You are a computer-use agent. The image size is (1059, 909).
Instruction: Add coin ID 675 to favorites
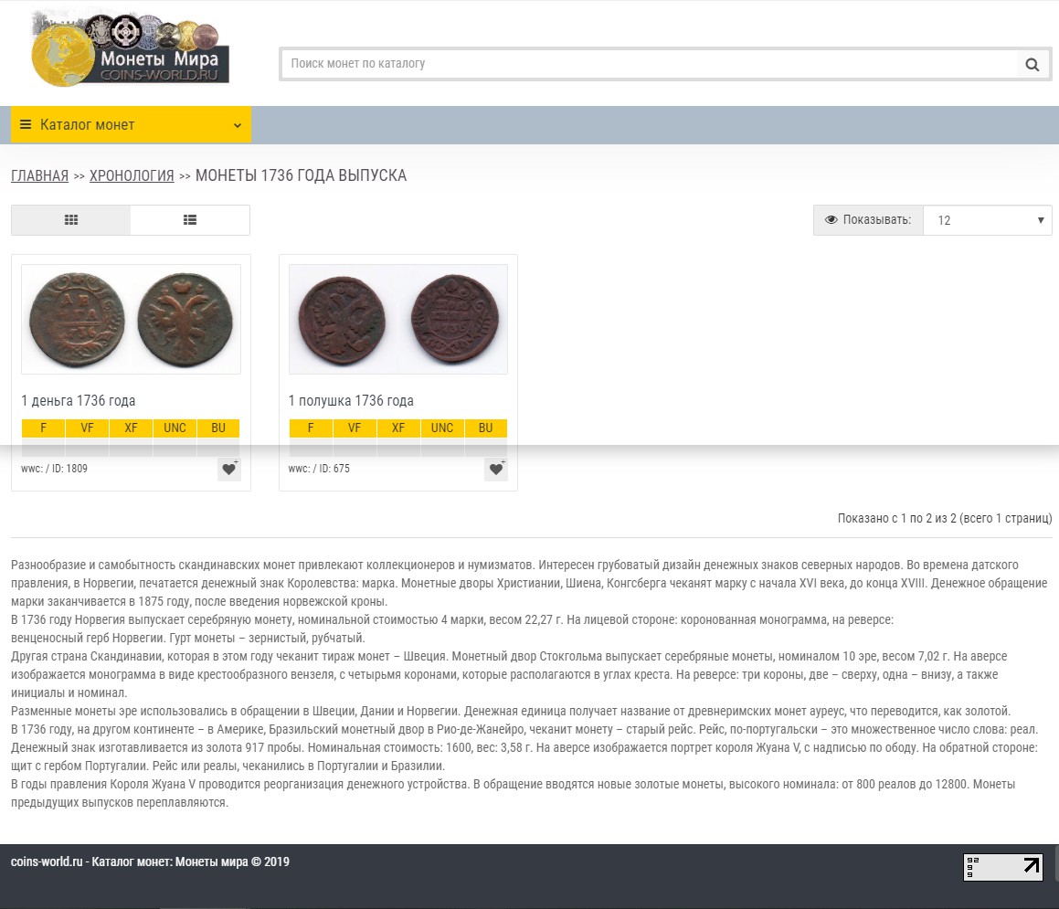pos(496,469)
